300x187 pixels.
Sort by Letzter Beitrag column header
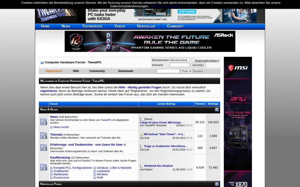click(x=166, y=104)
